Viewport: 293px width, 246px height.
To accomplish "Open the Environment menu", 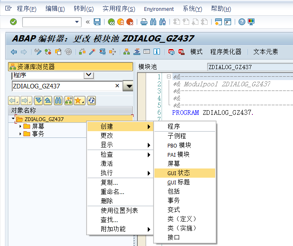I will (x=159, y=9).
